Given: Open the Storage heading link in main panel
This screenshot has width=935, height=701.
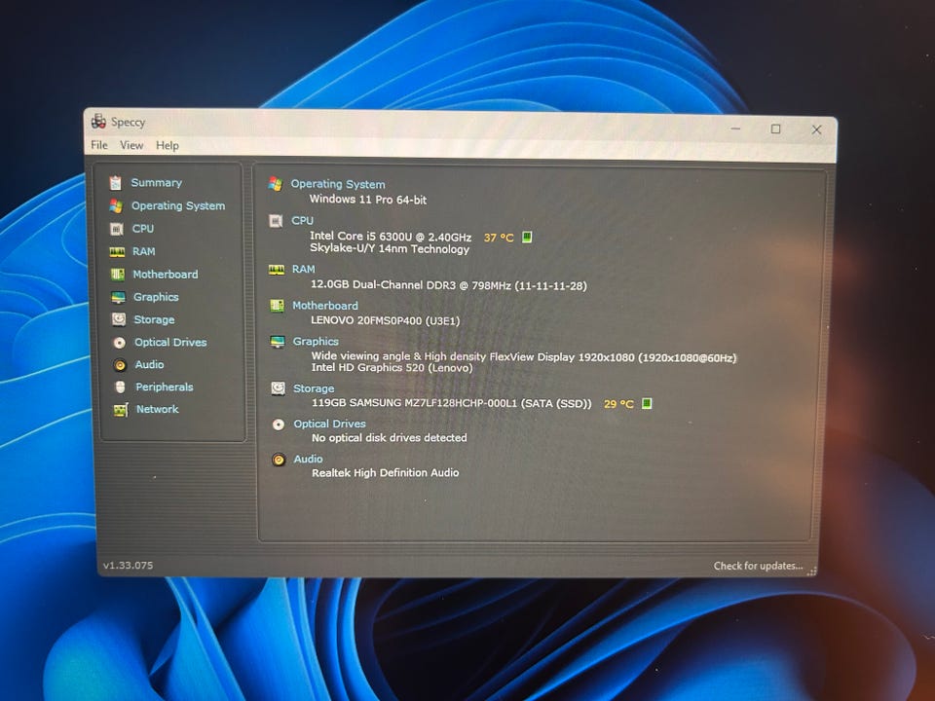Looking at the screenshot, I should [314, 388].
